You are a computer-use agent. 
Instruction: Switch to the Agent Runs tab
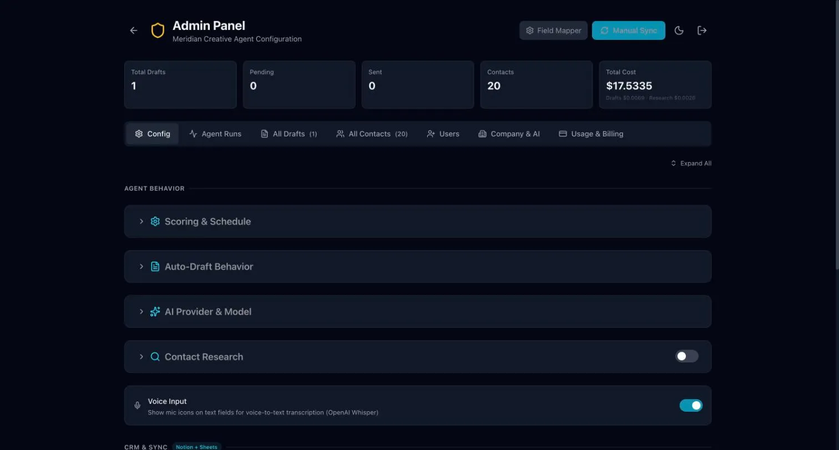click(x=215, y=134)
